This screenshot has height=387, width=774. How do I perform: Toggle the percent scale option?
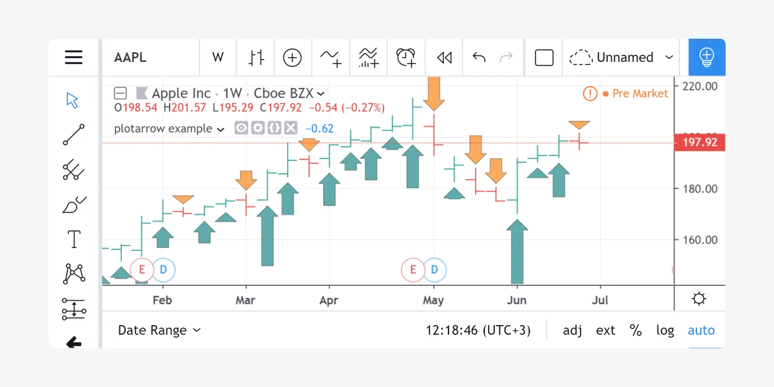635,330
